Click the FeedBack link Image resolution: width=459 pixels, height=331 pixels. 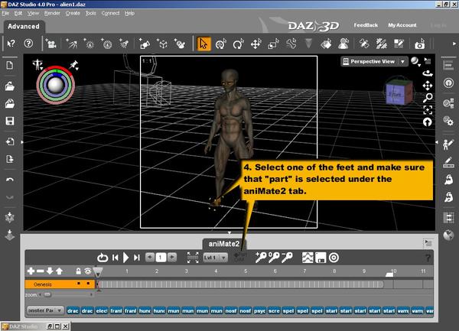pos(366,25)
